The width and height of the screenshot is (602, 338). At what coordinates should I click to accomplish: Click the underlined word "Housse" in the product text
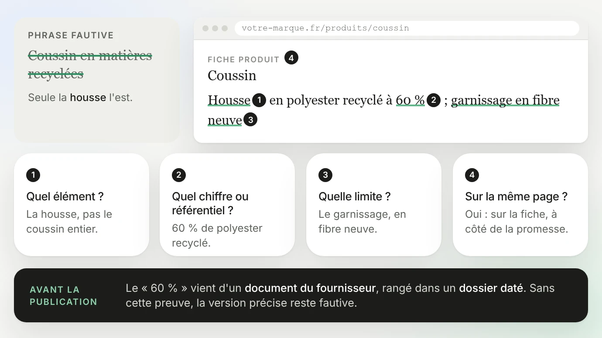tap(229, 100)
